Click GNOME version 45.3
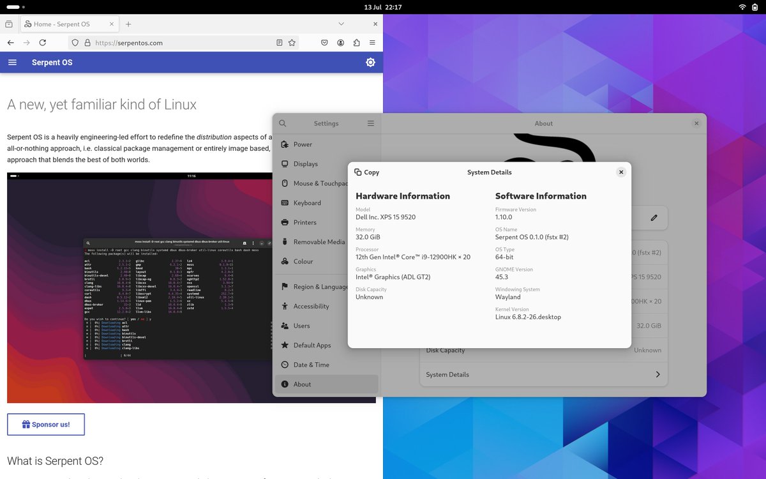Image resolution: width=766 pixels, height=479 pixels. pos(502,277)
